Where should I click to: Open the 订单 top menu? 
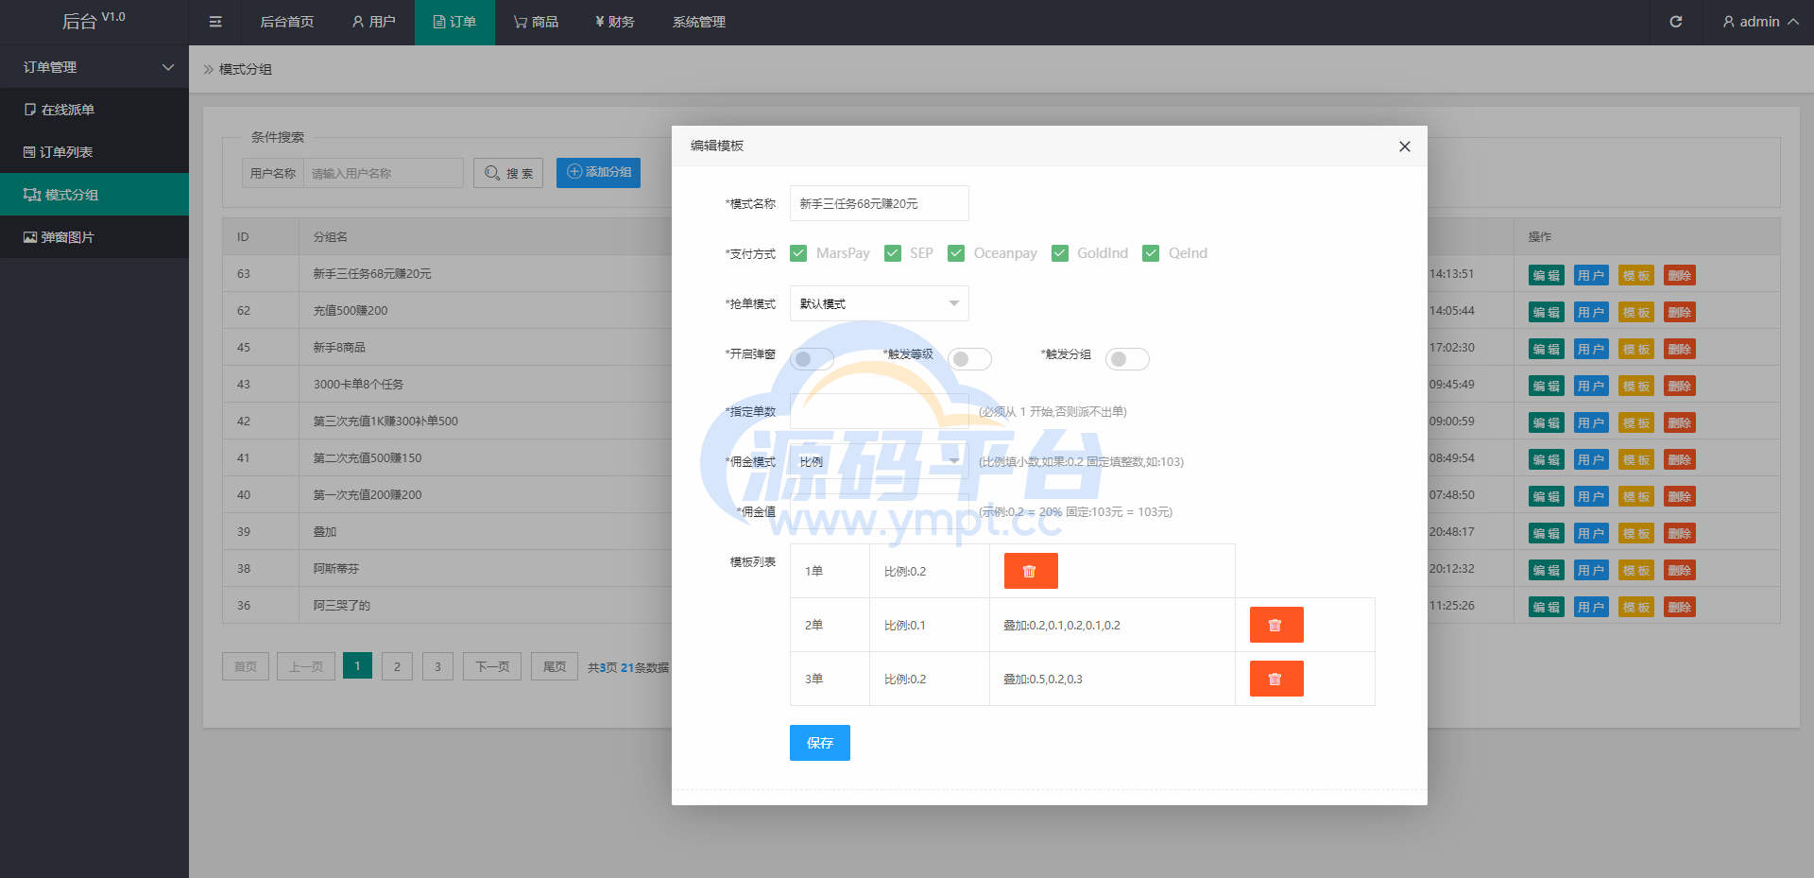(x=454, y=22)
